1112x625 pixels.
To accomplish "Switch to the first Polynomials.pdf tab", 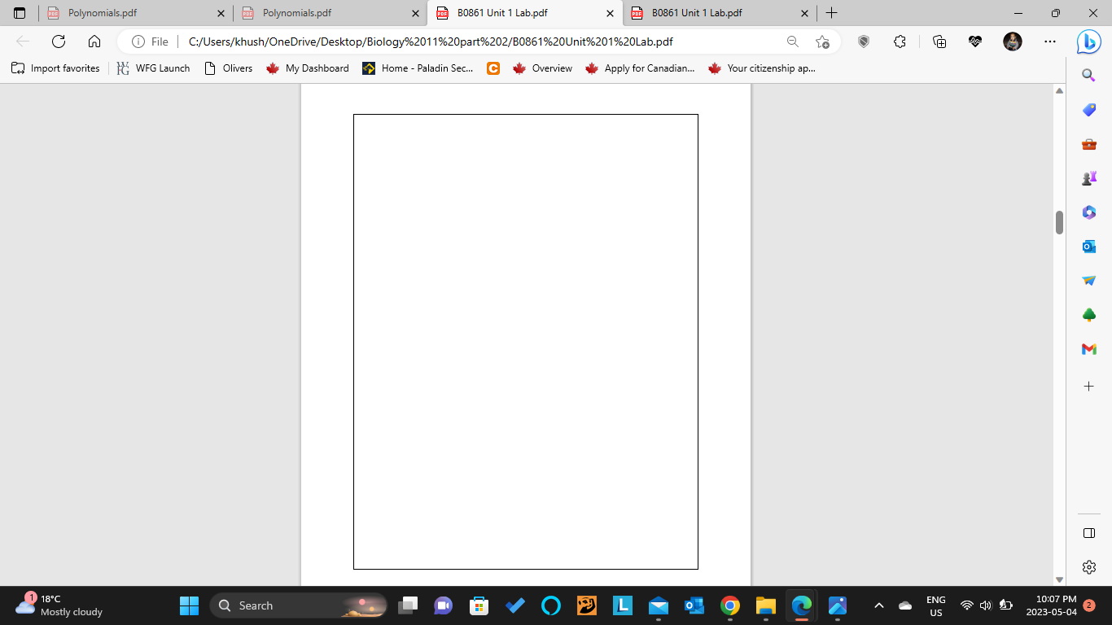I will click(x=134, y=13).
